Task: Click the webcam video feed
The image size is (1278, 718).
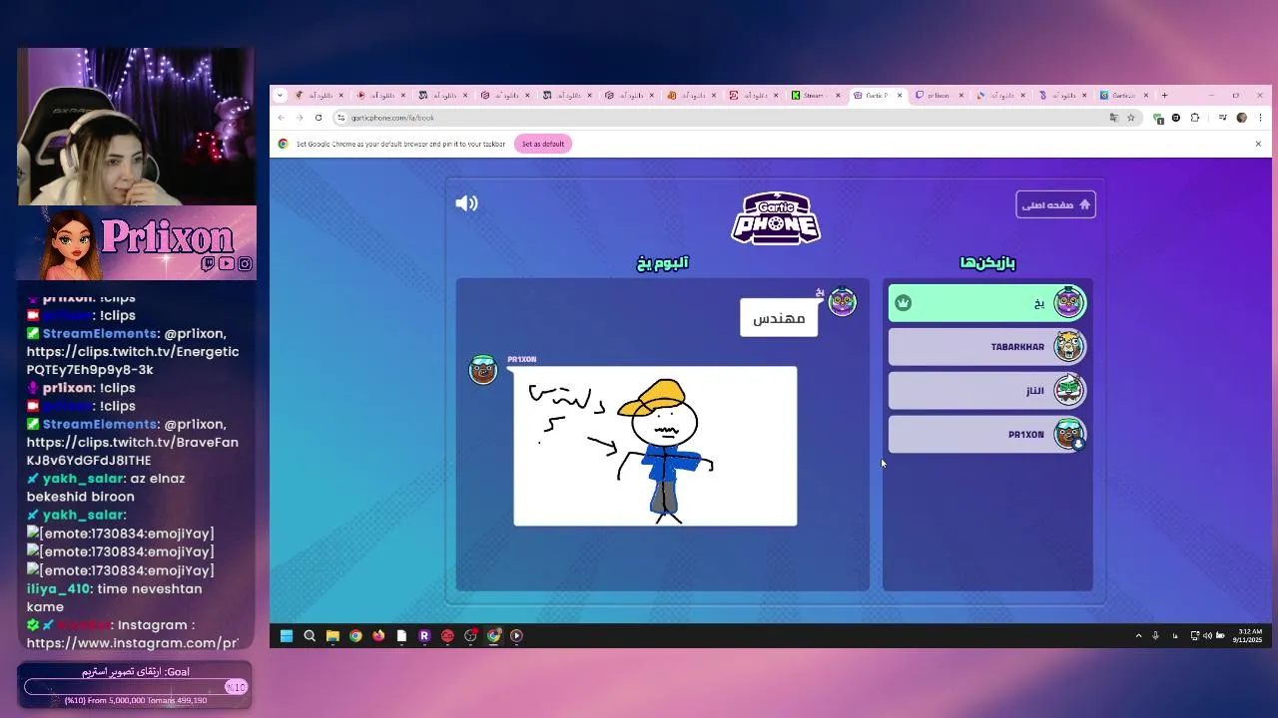Action: [x=137, y=127]
